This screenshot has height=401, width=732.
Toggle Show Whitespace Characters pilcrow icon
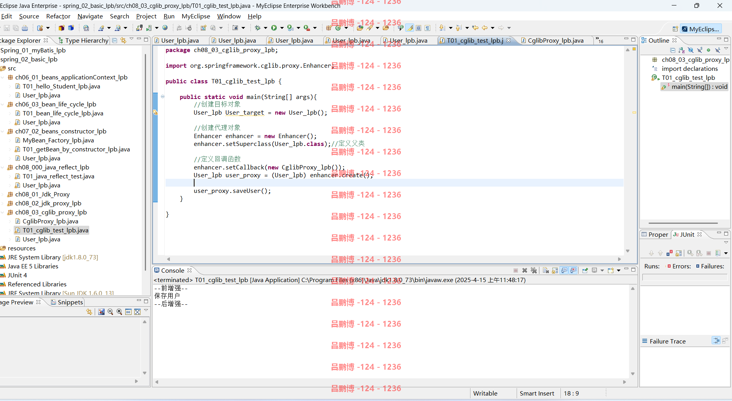[x=427, y=28]
